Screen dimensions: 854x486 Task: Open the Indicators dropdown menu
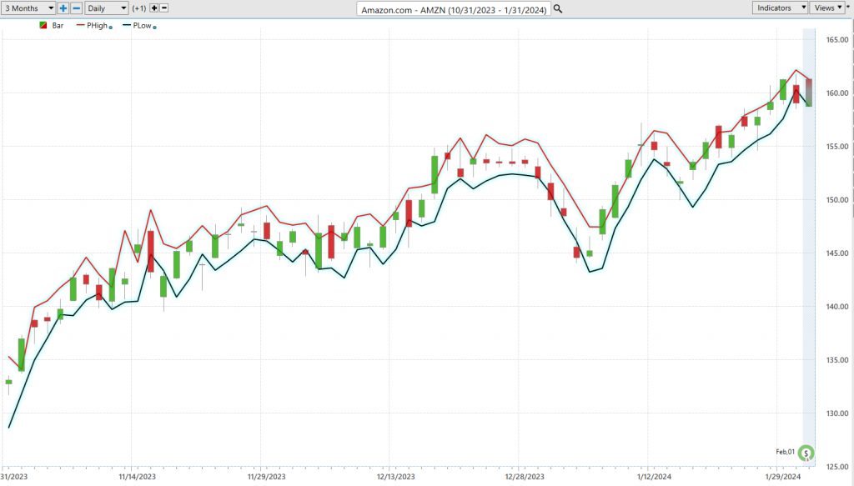coord(780,8)
